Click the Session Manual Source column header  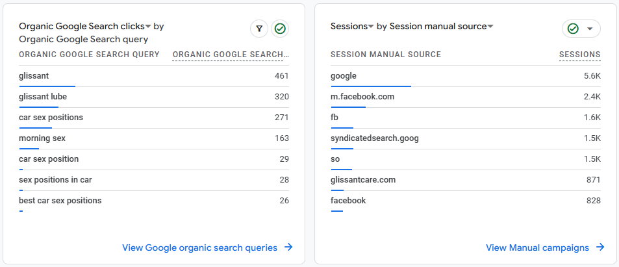385,55
